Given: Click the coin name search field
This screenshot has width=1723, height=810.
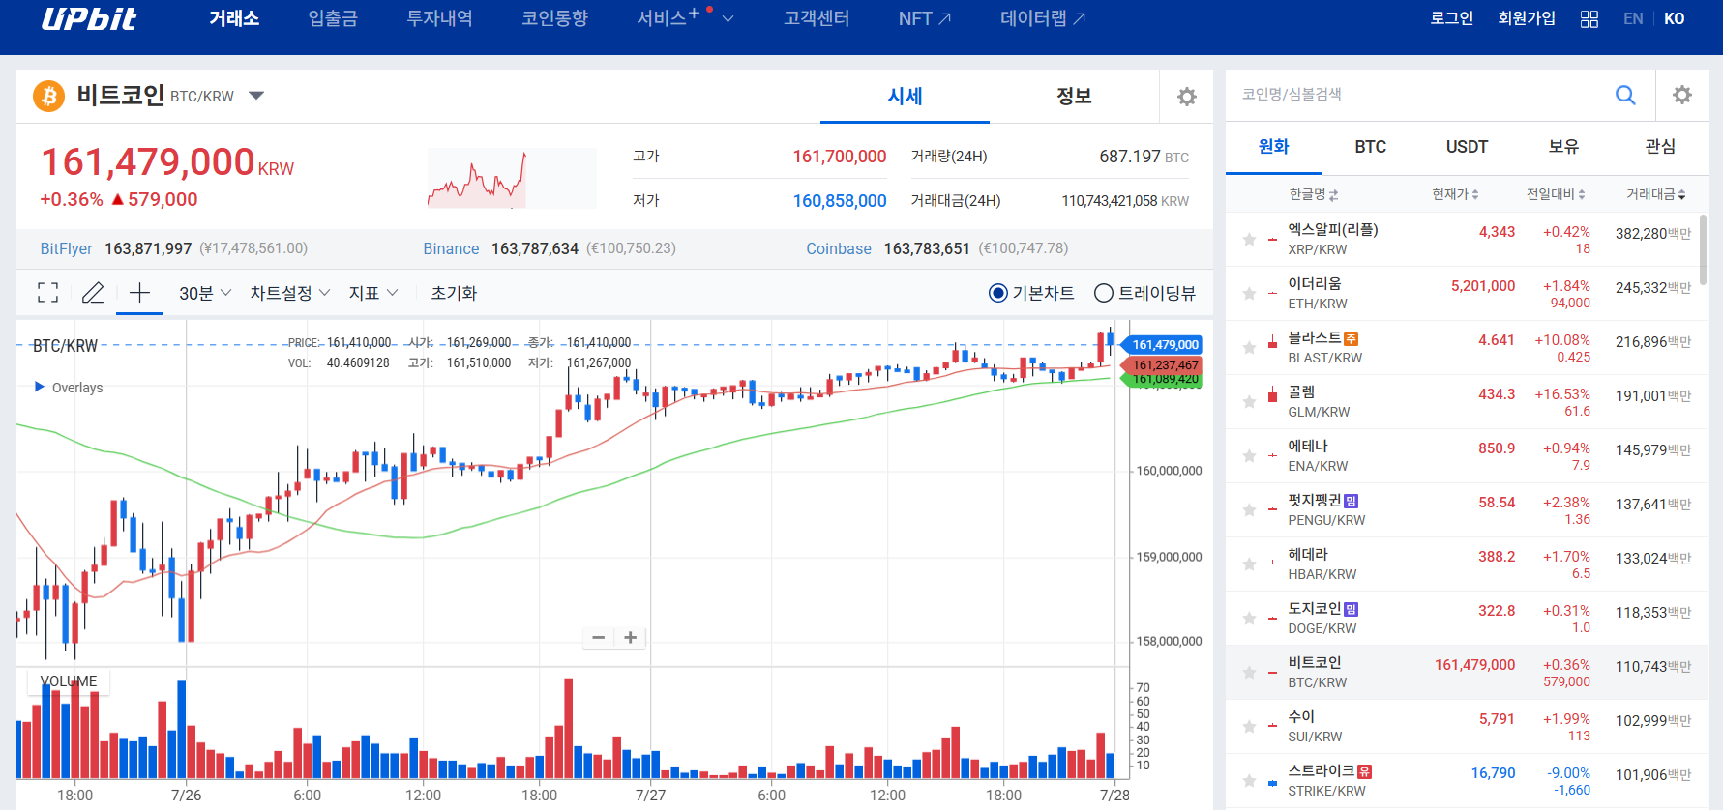Looking at the screenshot, I should click(x=1417, y=95).
